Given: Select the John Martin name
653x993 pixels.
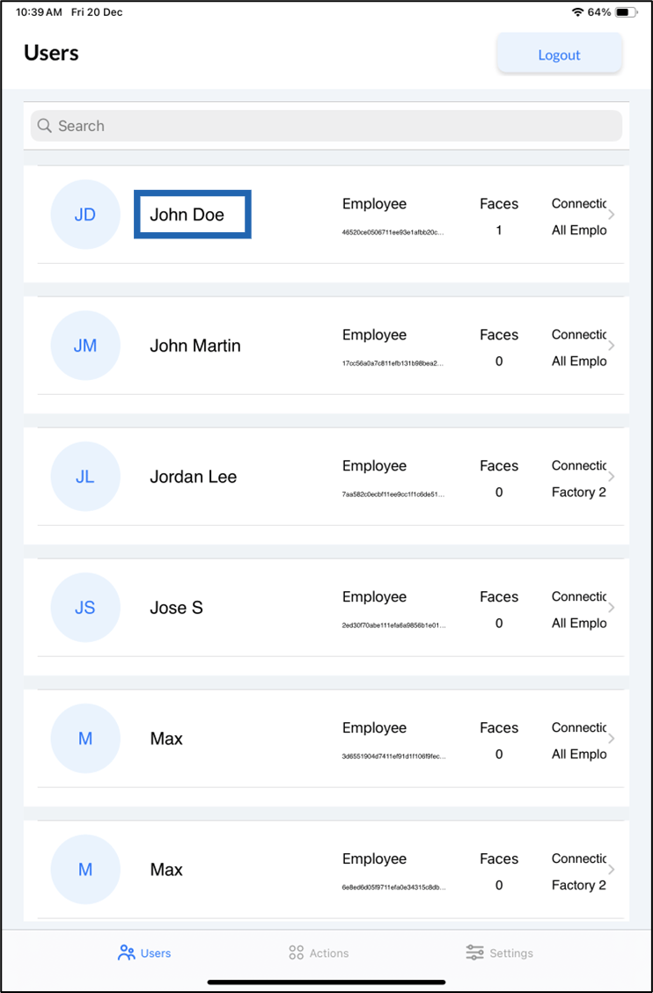Looking at the screenshot, I should pos(195,346).
